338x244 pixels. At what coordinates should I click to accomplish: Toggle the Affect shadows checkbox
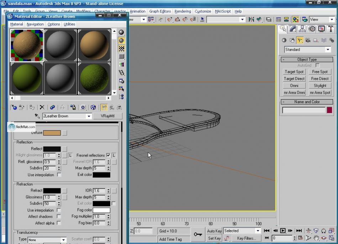pyautogui.click(x=59, y=216)
